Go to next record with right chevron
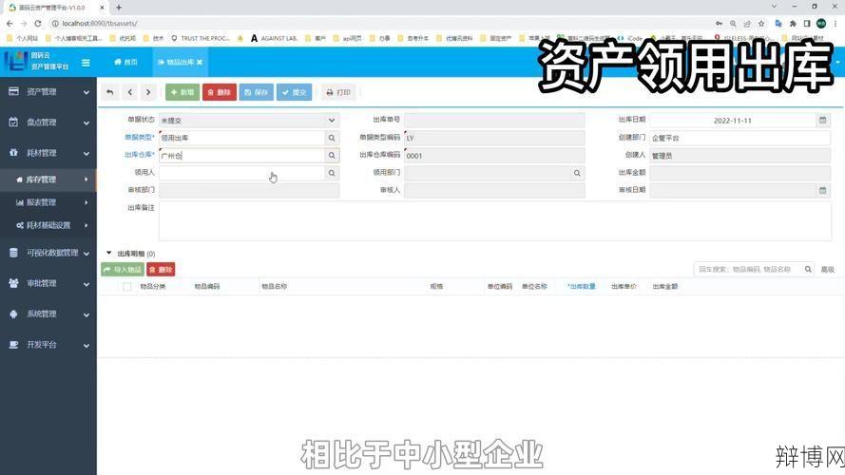 point(148,93)
